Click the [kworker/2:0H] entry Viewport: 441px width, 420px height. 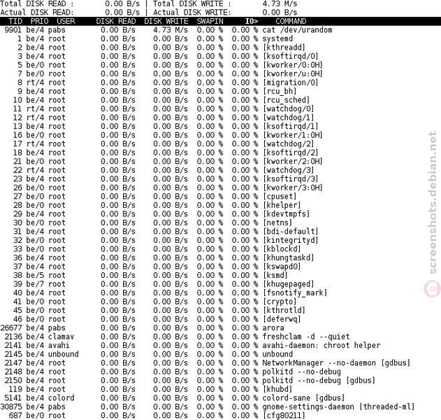point(293,162)
